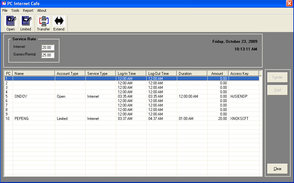Click the Open account toolbar icon
This screenshot has height=183, width=294.
[11, 21]
